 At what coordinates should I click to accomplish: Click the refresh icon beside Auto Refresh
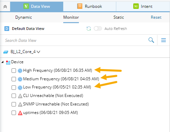click(89, 29)
